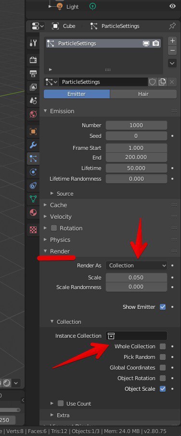Image resolution: width=181 pixels, height=436 pixels.
Task: Adjust the Scale value 0.050
Action: [x=136, y=277]
